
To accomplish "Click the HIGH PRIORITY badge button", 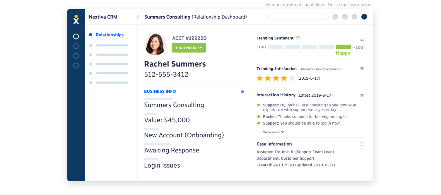I will (189, 48).
